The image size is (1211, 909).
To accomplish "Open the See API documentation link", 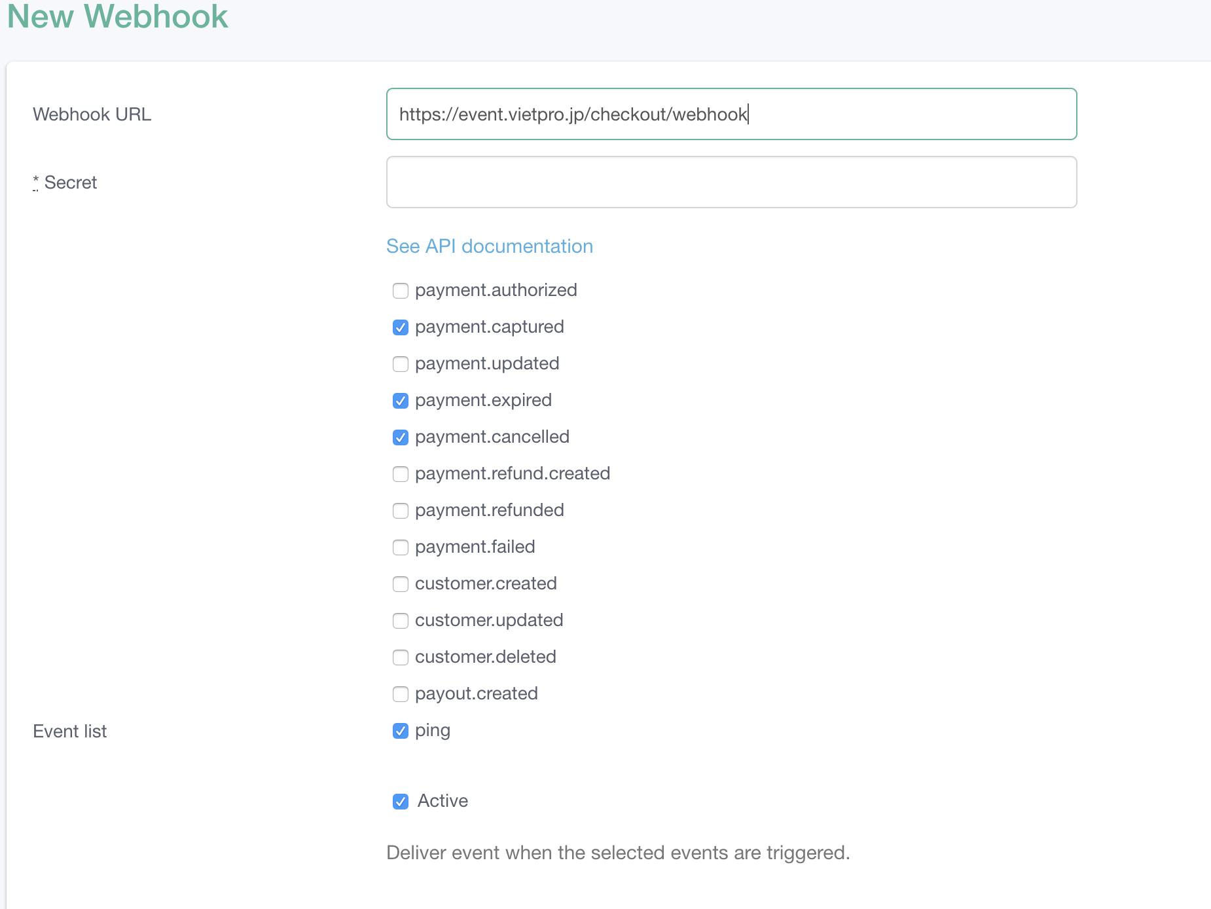I will click(489, 246).
